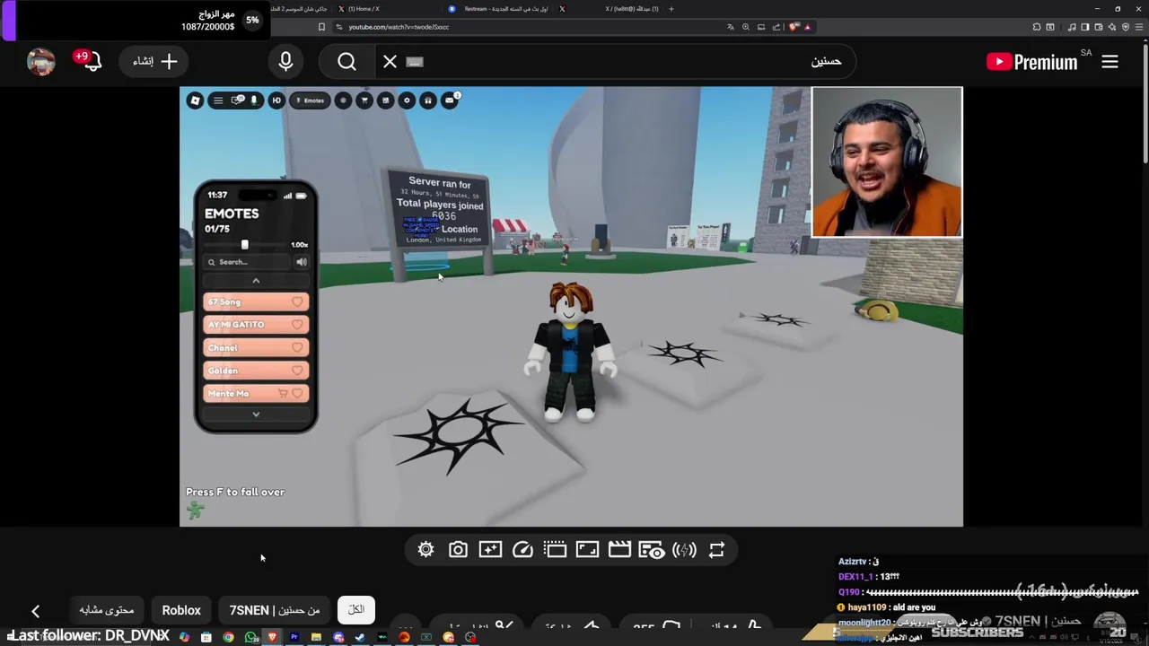Screen dimensions: 1149x646
Task: Open the YouTube hamburger guide menu
Action: pyautogui.click(x=1110, y=62)
